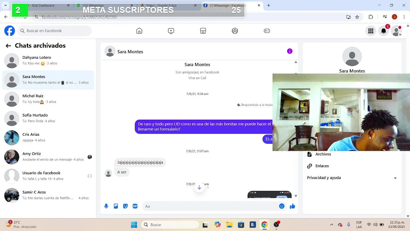Open the account profile menu
410x231 pixels.
[397, 31]
